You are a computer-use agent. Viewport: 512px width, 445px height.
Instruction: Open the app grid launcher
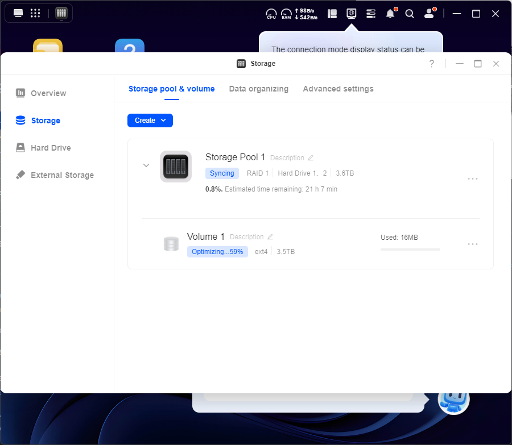[x=35, y=13]
